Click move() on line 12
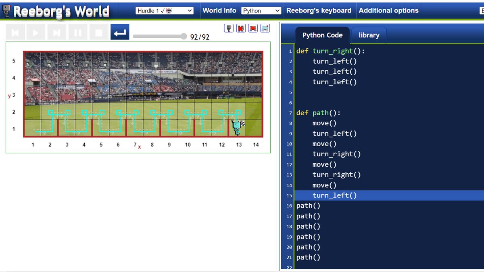 point(324,164)
